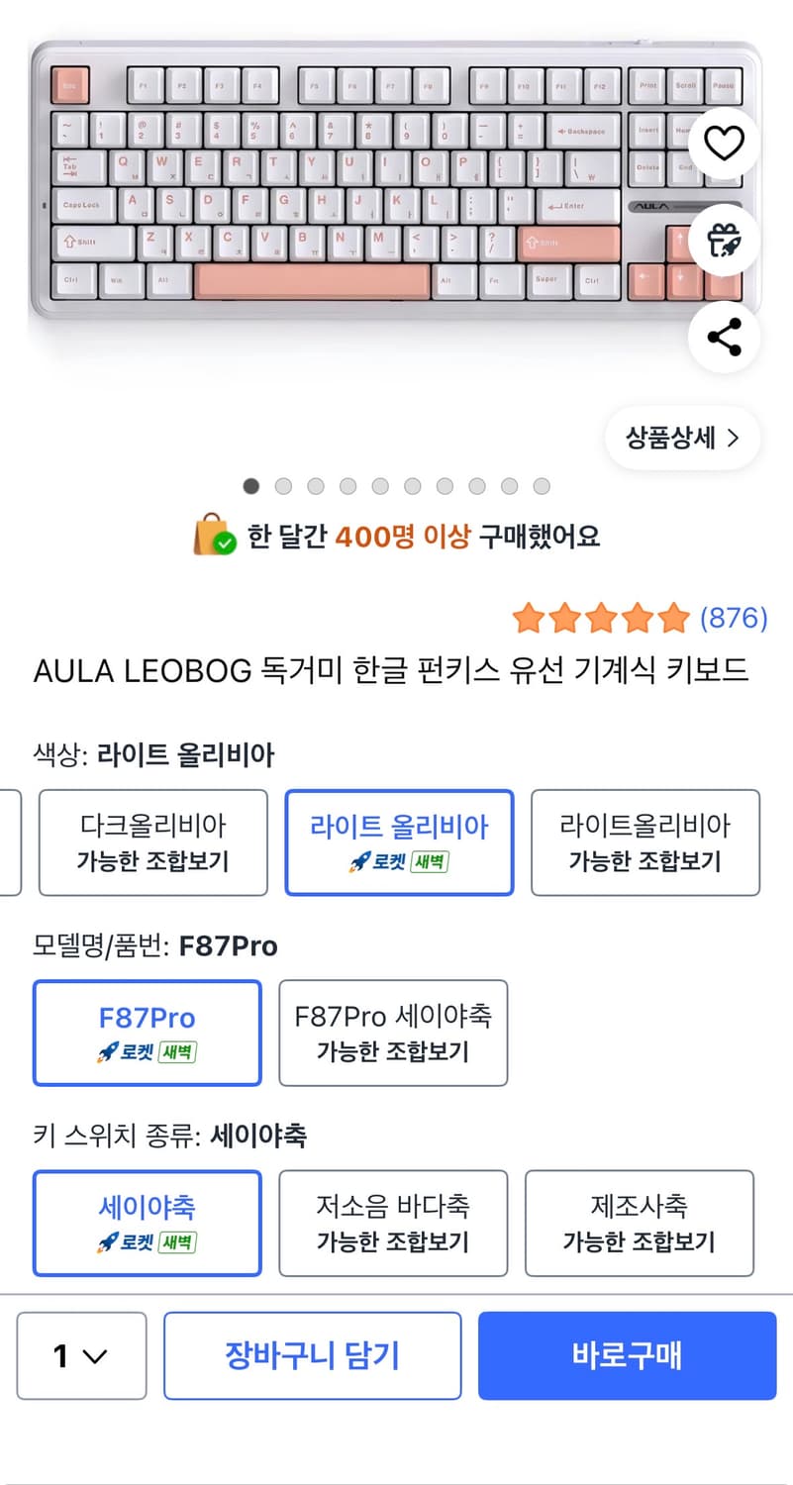Click the 바로구매 purchase button
The width and height of the screenshot is (793, 1485).
[x=627, y=1356]
